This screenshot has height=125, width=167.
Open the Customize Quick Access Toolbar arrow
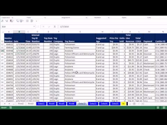[x=37, y=21]
